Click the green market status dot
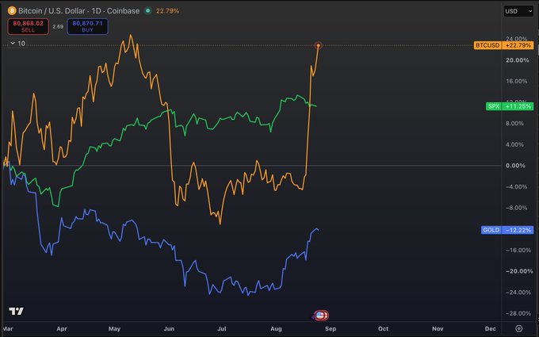Viewport: 539px width, 337px height. (x=147, y=10)
